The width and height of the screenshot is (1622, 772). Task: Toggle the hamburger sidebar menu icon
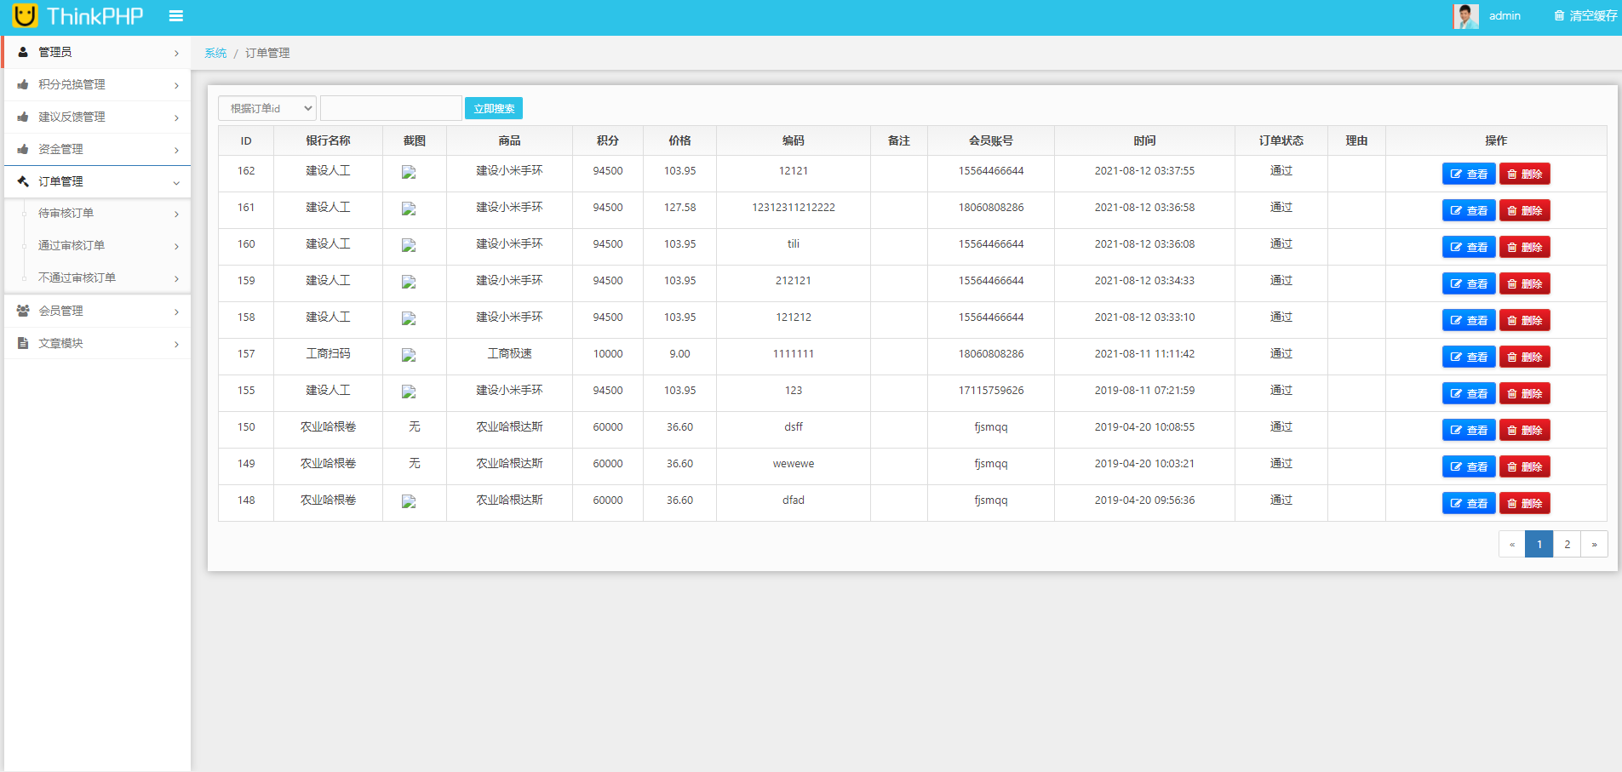tap(176, 16)
